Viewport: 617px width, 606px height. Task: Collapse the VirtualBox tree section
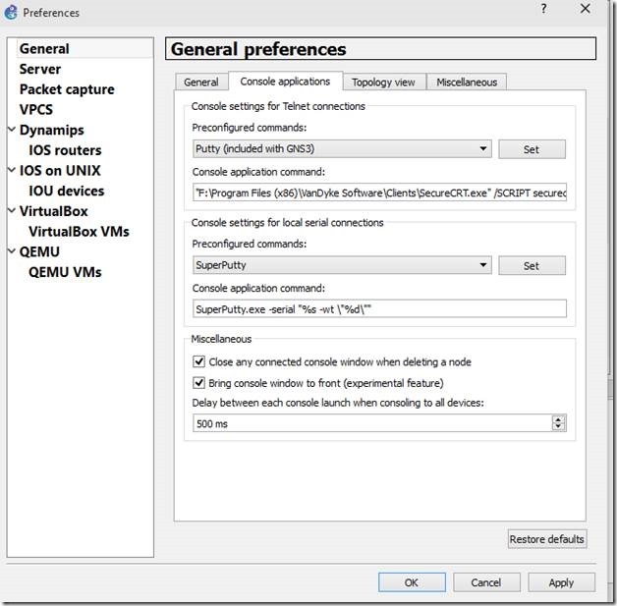click(x=11, y=211)
